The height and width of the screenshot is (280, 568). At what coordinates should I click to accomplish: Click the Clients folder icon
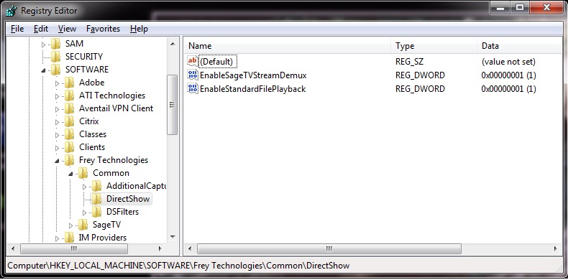pos(69,147)
